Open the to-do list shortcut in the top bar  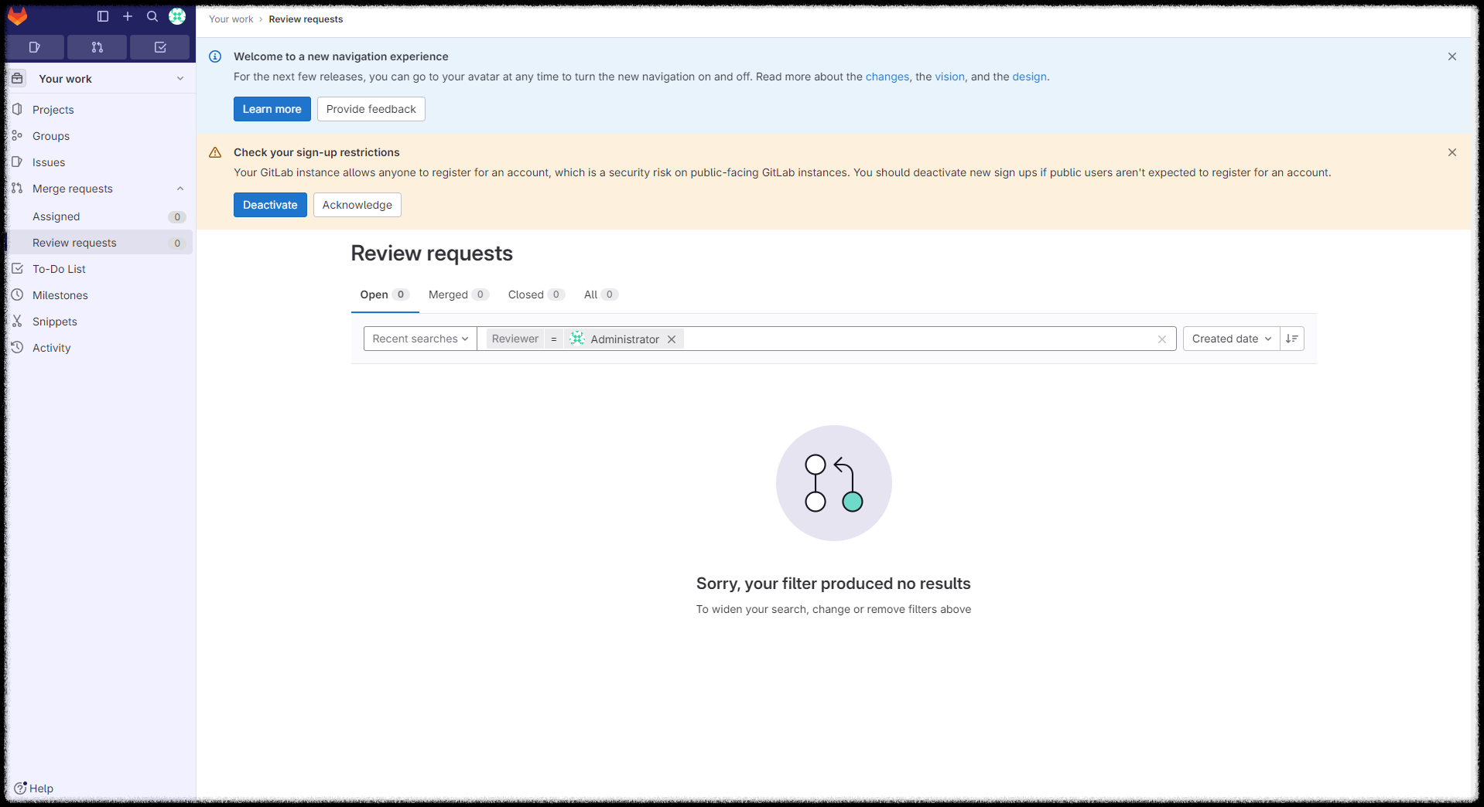pyautogui.click(x=160, y=47)
